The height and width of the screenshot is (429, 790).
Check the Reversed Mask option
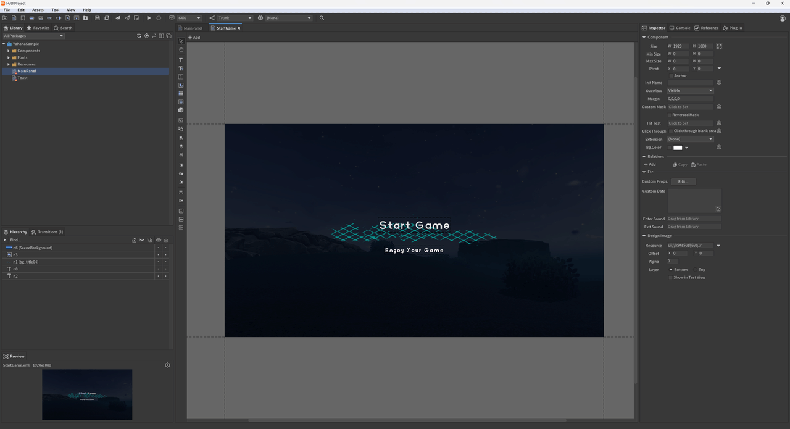(670, 115)
